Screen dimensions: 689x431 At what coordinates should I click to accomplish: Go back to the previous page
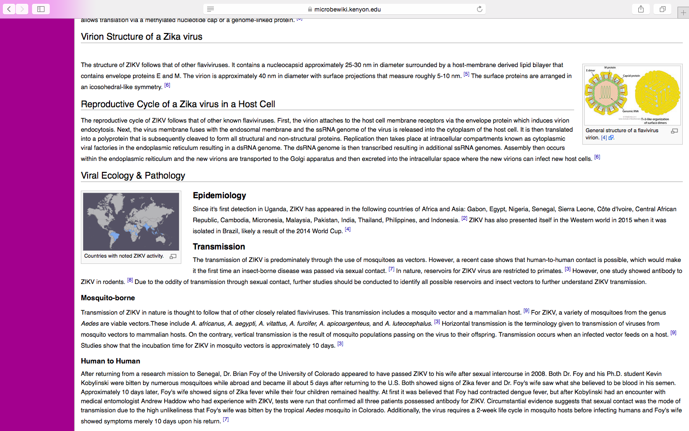click(x=9, y=9)
